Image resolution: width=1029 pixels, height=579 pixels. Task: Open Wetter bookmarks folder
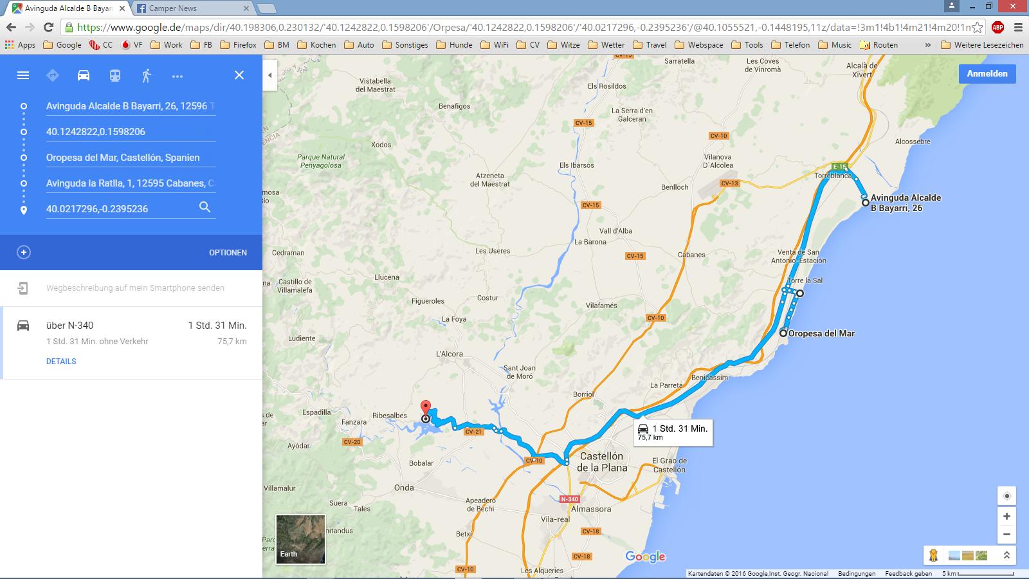tap(606, 45)
